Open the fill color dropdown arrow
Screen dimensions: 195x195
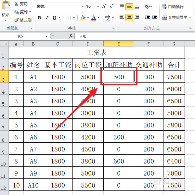click(x=88, y=18)
